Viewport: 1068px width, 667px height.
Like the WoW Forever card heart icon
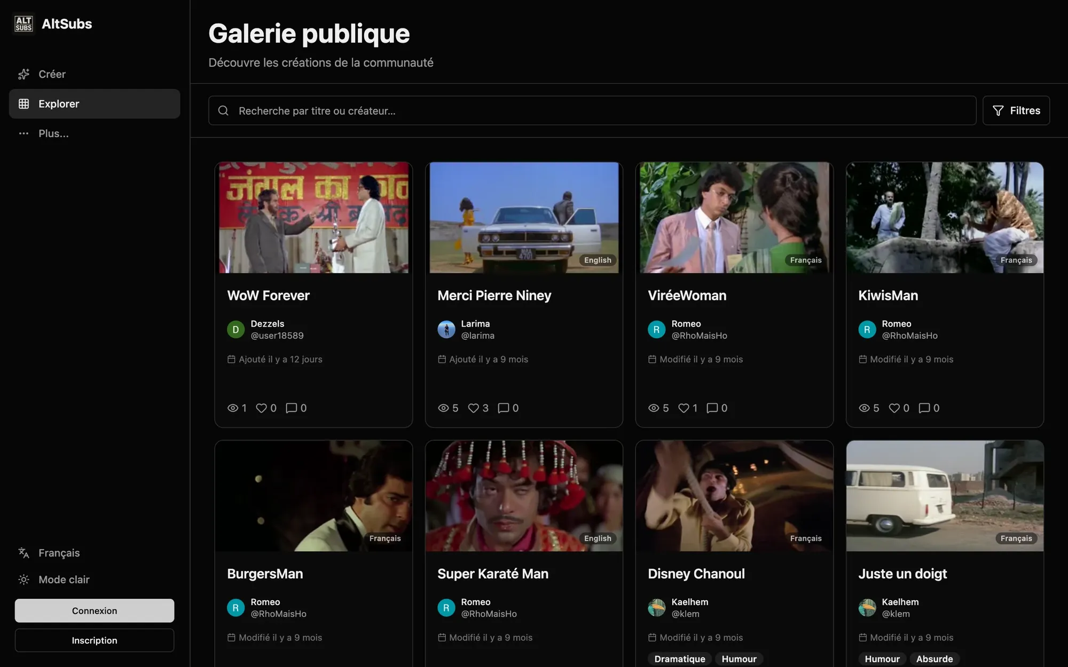[x=261, y=408]
